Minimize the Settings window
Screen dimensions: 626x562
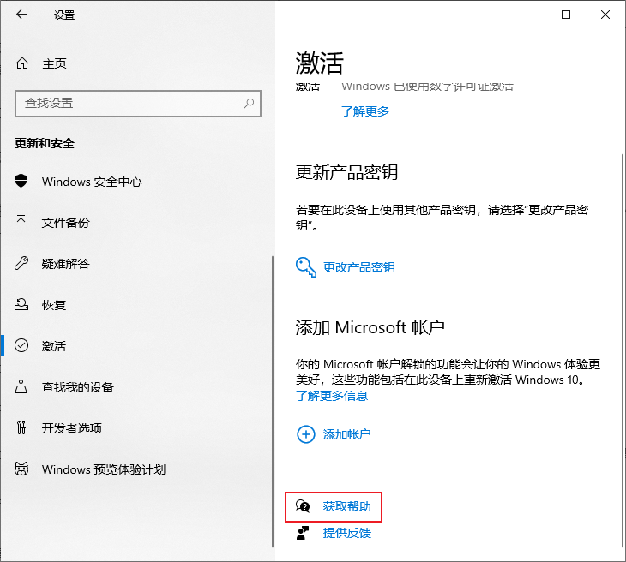pyautogui.click(x=527, y=15)
